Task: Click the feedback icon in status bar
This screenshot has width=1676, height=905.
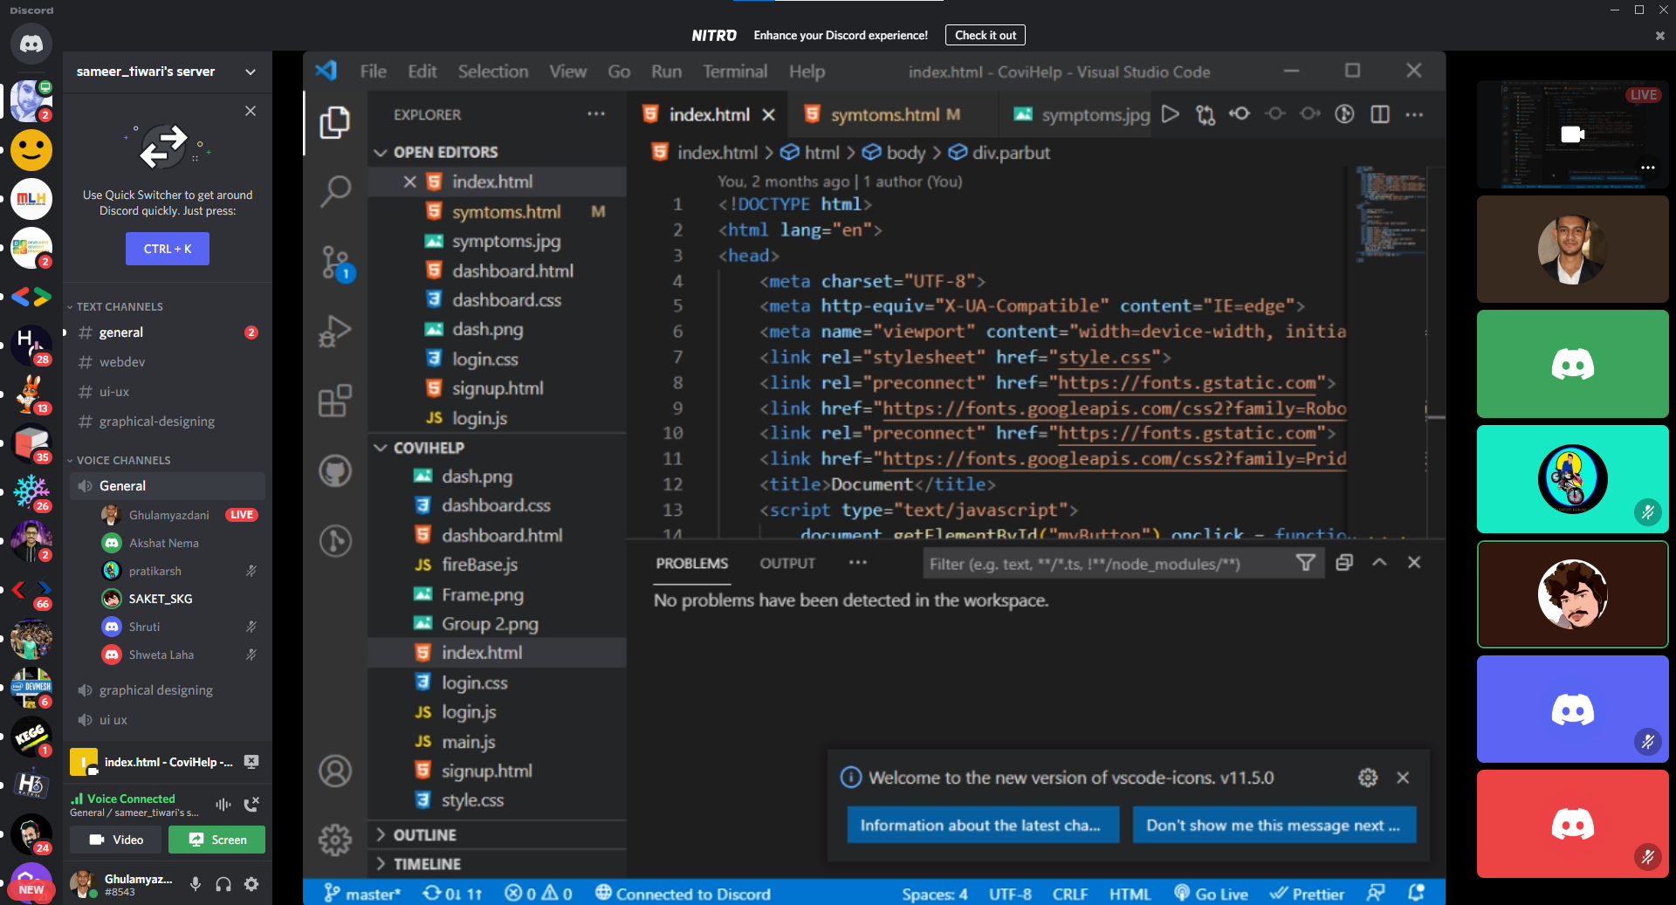Action: 1376,893
